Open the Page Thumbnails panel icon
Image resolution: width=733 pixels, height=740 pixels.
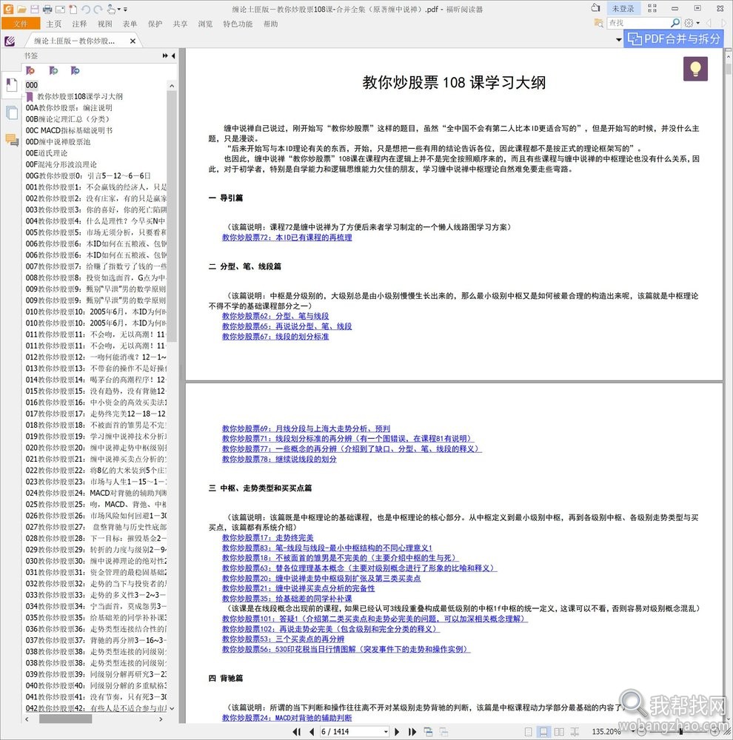(10, 111)
